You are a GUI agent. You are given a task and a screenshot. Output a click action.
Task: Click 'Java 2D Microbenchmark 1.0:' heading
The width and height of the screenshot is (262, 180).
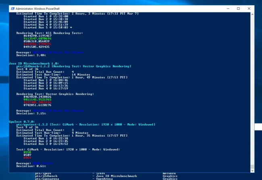(x=34, y=64)
